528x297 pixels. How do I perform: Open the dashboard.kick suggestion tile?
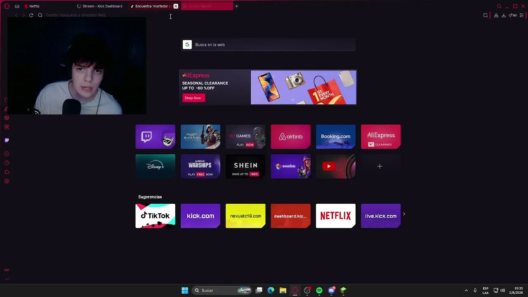coord(290,216)
